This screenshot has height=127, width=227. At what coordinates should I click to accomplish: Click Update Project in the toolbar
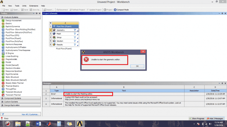point(94,10)
